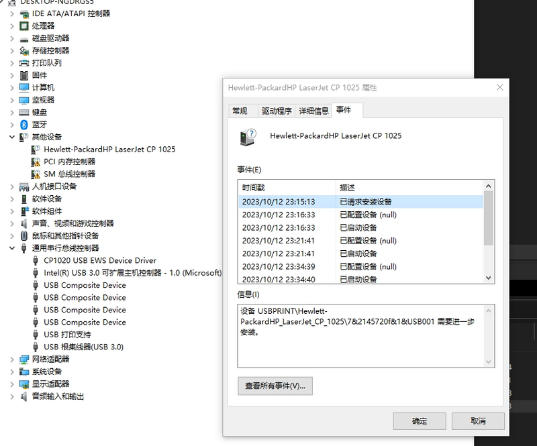Screen dimensions: 537x446
Task: Click the 通用串行总线控制器 USB icon
Action: (24, 248)
